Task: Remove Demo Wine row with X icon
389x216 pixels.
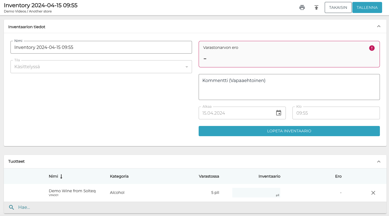Action: coord(373,193)
